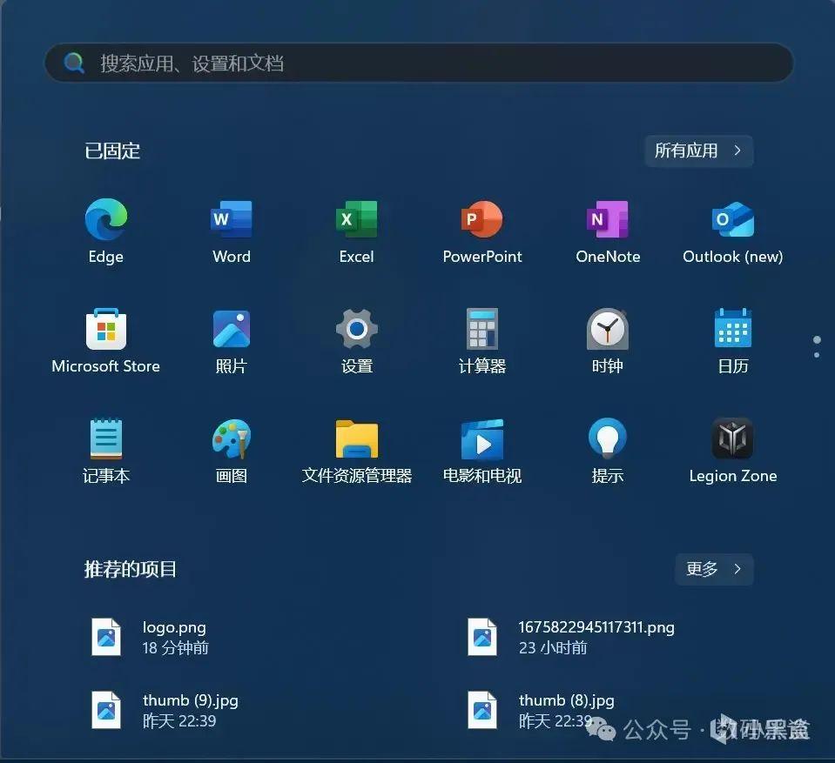Open the 时钟 clock app
Image resolution: width=835 pixels, height=763 pixels.
tap(608, 329)
